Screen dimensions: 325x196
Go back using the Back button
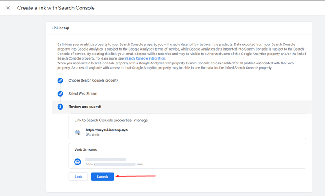coord(78,177)
